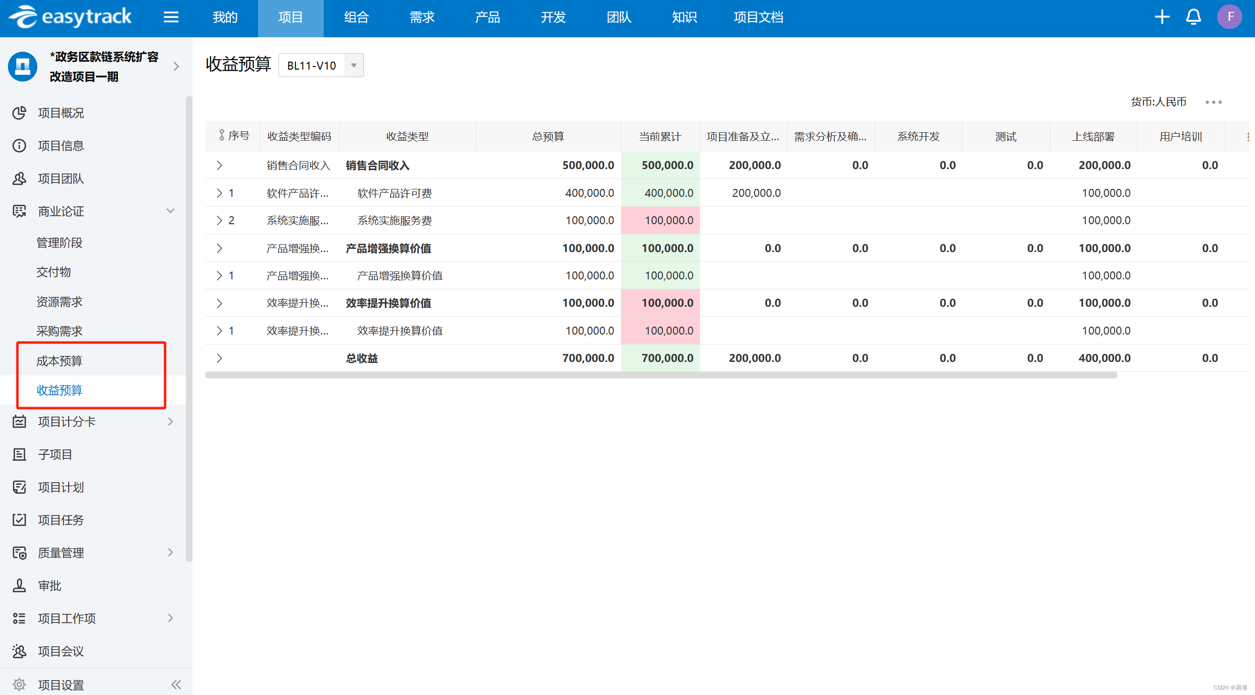The width and height of the screenshot is (1255, 695).
Task: Open the 需求 top menu
Action: pyautogui.click(x=422, y=17)
